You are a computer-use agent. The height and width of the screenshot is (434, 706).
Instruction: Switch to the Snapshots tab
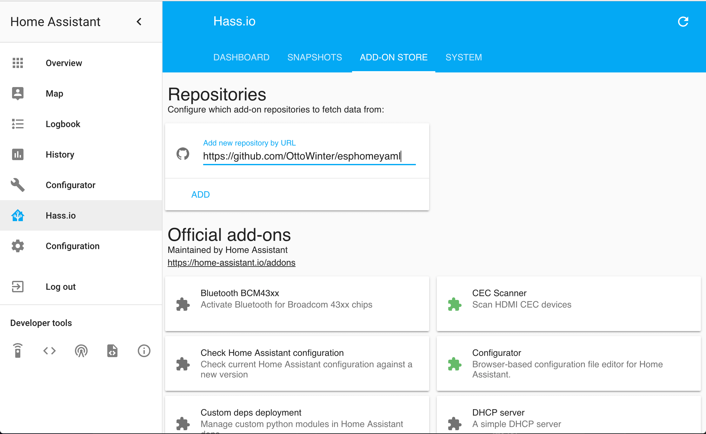(x=315, y=57)
